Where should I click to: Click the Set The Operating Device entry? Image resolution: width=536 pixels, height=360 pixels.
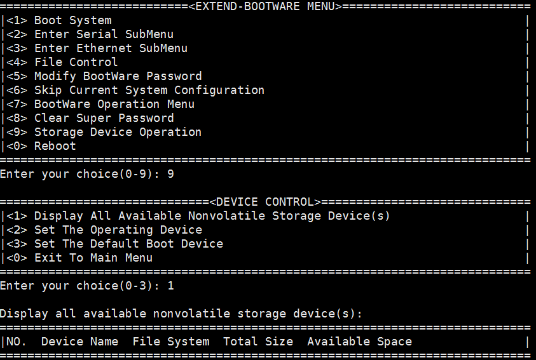point(118,230)
